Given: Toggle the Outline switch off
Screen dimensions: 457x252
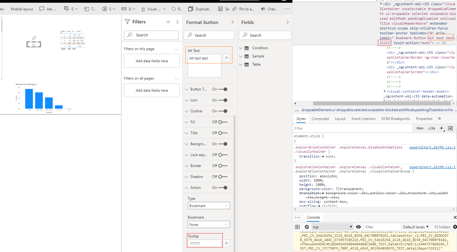Looking at the screenshot, I should [223, 111].
